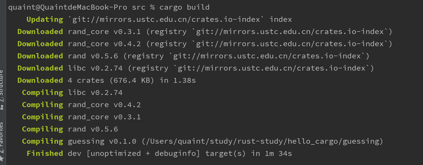Click the 'quaint@QuaintdeMacBook-Pro' shell prompt

67,7
